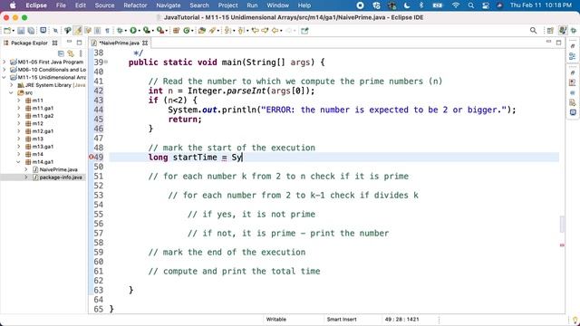Select package-info.java in the tree
Screen dimensions: 580x326
(x=61, y=177)
